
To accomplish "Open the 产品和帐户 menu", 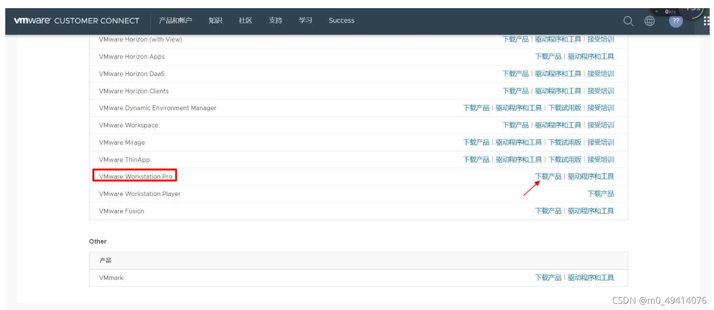I will (175, 20).
